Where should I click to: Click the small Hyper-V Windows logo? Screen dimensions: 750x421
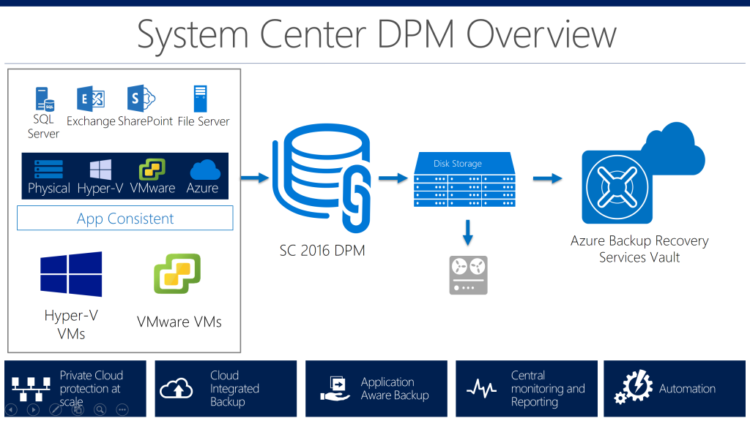pyautogui.click(x=100, y=170)
